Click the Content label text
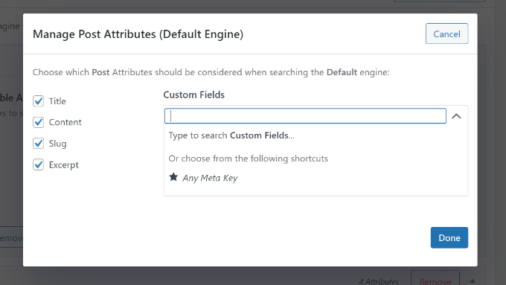Image resolution: width=506 pixels, height=285 pixels. [x=65, y=122]
